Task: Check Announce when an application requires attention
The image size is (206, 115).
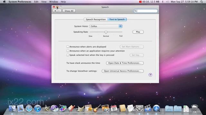Action: click(x=68, y=51)
